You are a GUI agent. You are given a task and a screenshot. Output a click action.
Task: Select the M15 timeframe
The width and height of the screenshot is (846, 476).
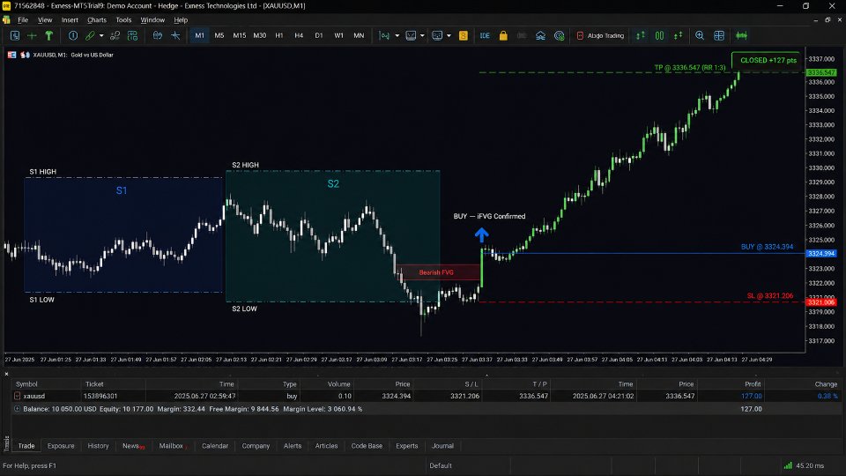click(x=239, y=35)
